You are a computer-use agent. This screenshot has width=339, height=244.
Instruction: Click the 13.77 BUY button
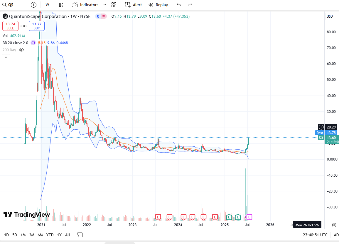click(37, 26)
